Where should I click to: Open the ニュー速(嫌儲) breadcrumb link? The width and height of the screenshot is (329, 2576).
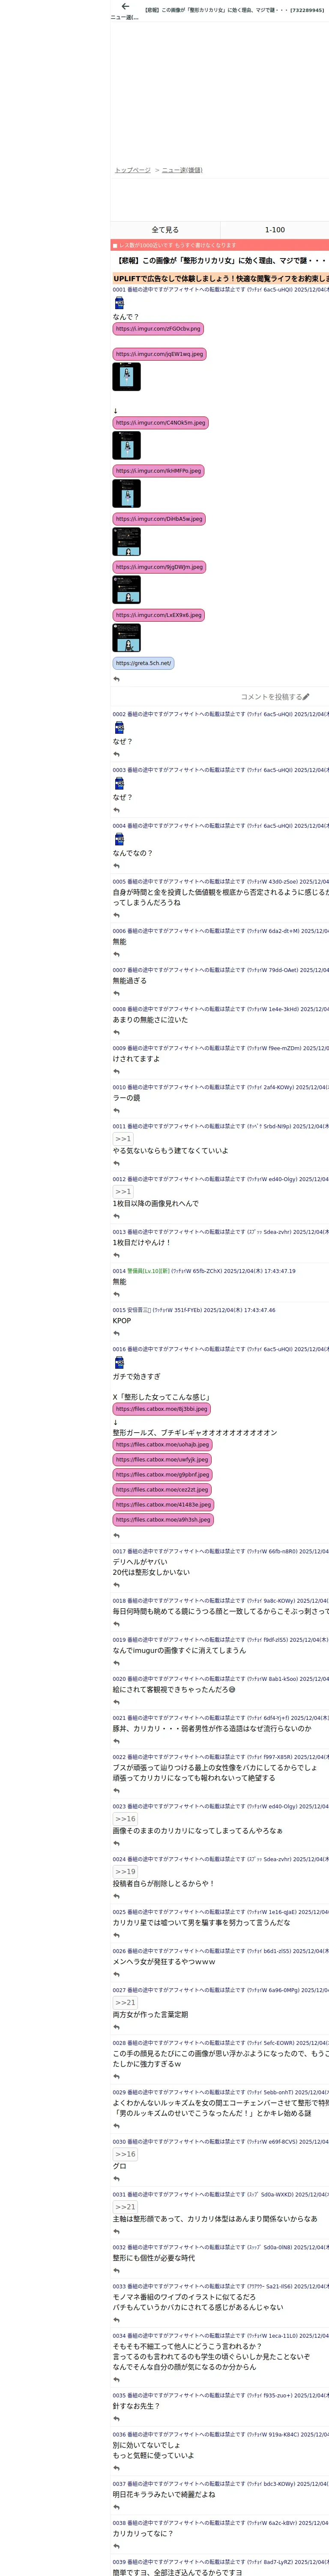click(x=182, y=170)
